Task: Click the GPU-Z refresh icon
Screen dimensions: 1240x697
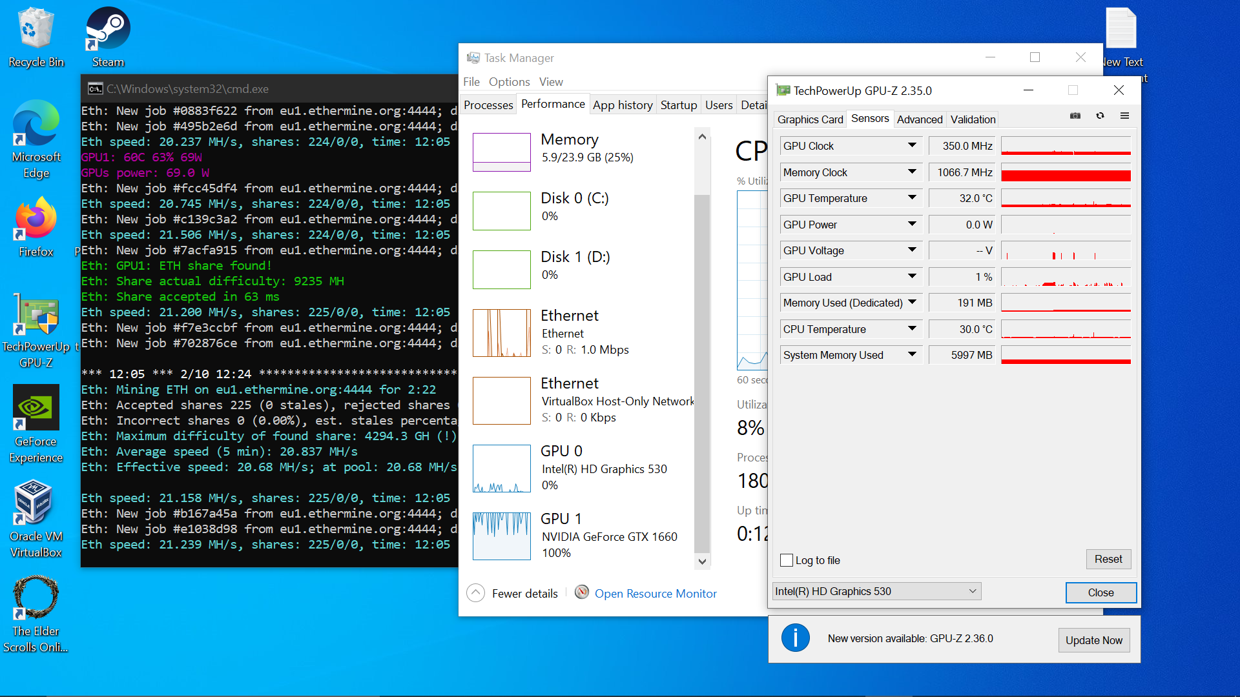Action: (x=1100, y=116)
